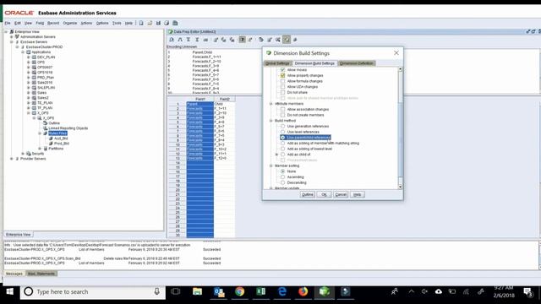Click the Help button in dialog
541x304 pixels.
[x=357, y=195]
